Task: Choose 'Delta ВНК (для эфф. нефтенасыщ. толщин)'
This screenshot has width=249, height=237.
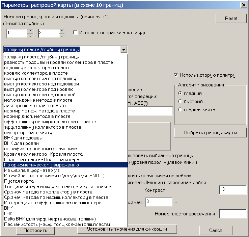Action: 65,219
